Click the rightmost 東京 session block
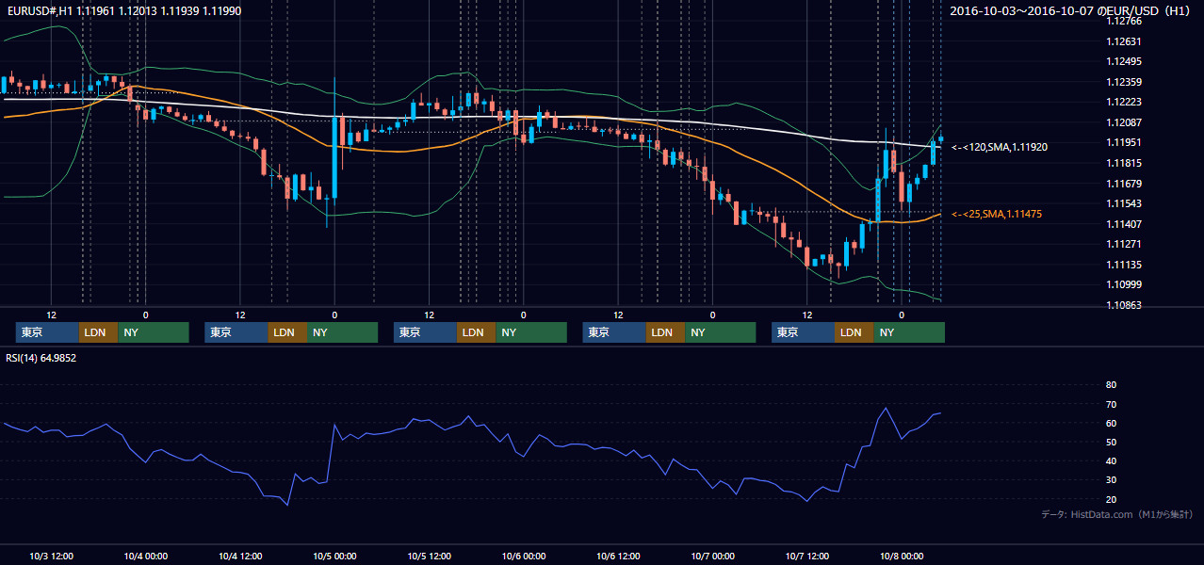Viewport: 1204px width, 565px height. (x=803, y=332)
